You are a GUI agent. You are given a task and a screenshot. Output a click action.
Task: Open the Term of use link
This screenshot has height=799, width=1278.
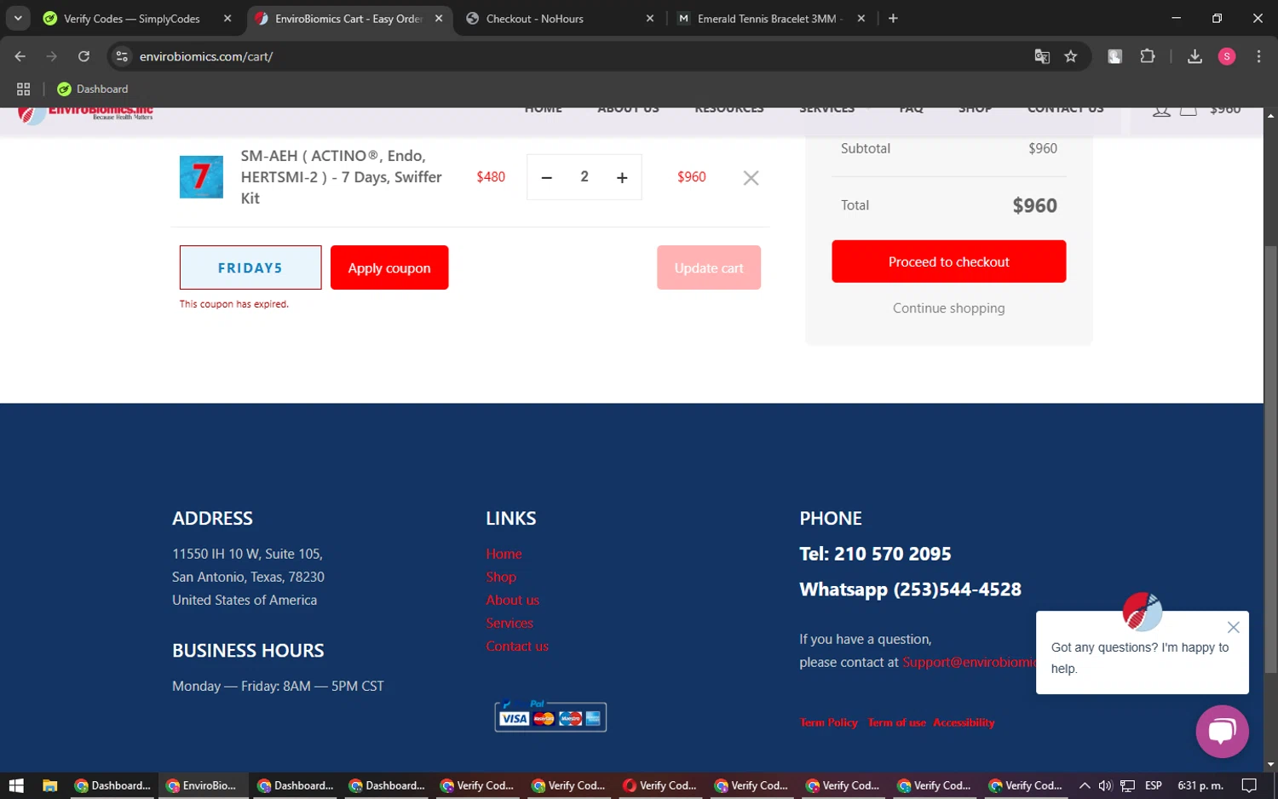coord(896,722)
